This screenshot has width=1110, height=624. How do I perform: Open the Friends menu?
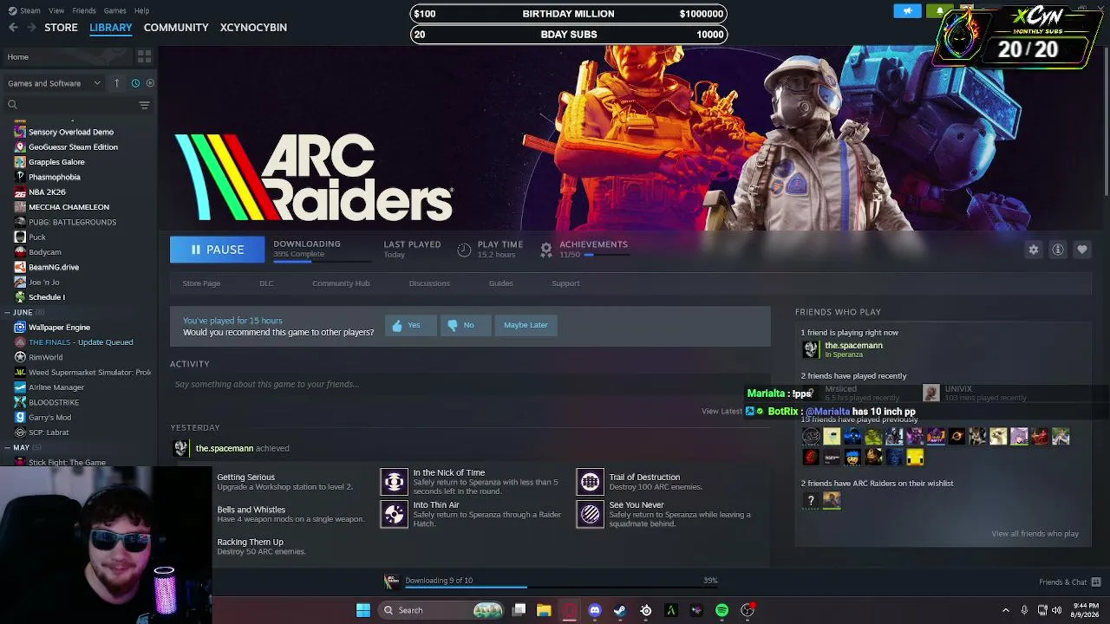[84, 10]
